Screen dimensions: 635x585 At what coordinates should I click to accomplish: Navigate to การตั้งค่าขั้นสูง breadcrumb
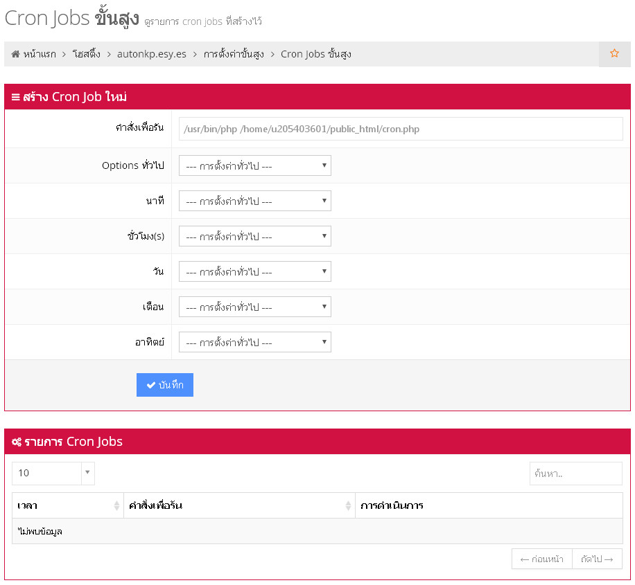(x=234, y=54)
